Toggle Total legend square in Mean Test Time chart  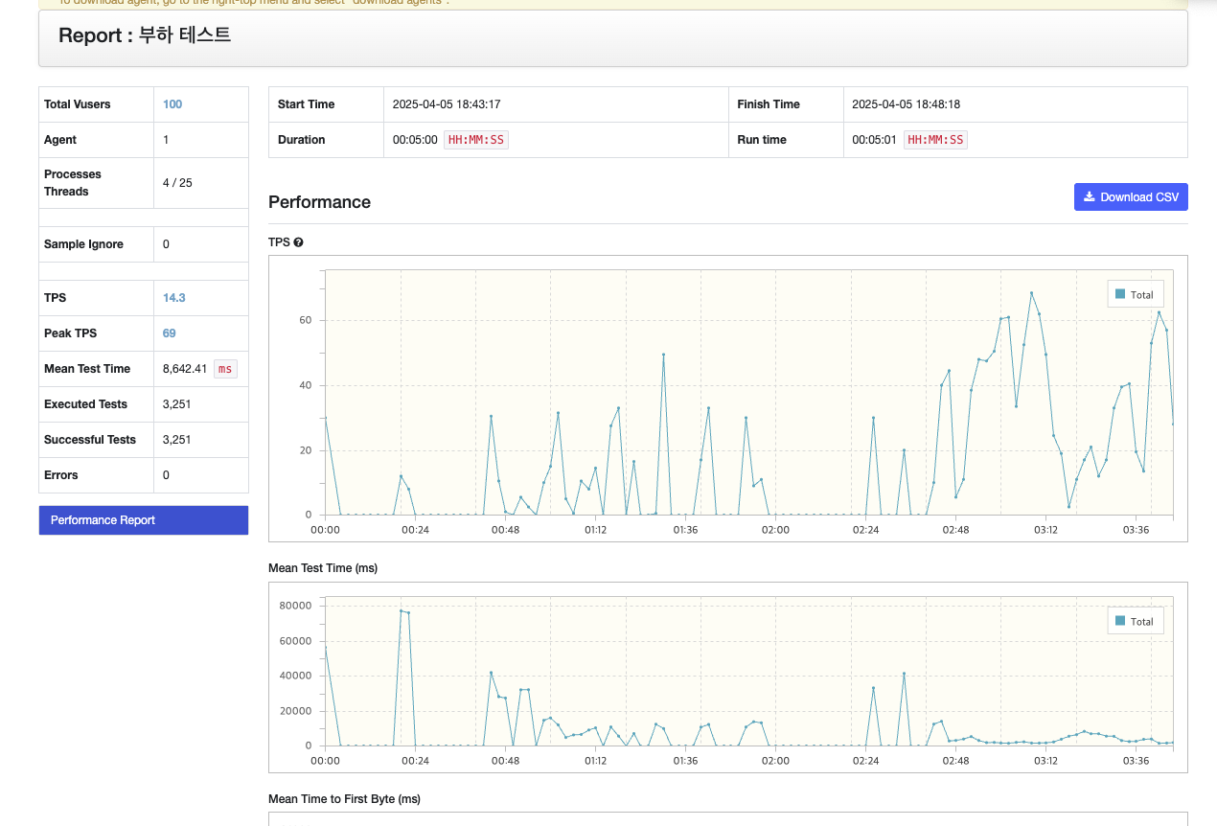(x=1120, y=621)
